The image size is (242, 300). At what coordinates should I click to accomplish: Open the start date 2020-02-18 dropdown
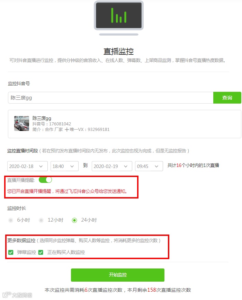[x=28, y=166]
